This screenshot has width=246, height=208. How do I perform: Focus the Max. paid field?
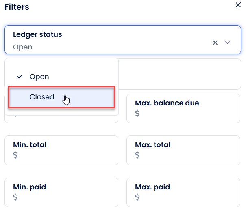[183, 192]
